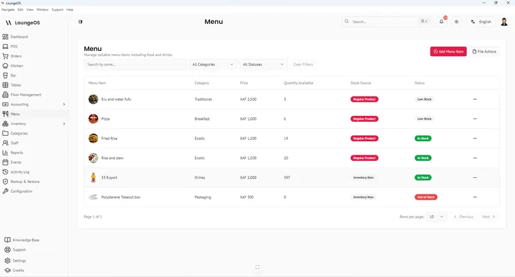Open the Staff people icon

[x=5, y=143]
